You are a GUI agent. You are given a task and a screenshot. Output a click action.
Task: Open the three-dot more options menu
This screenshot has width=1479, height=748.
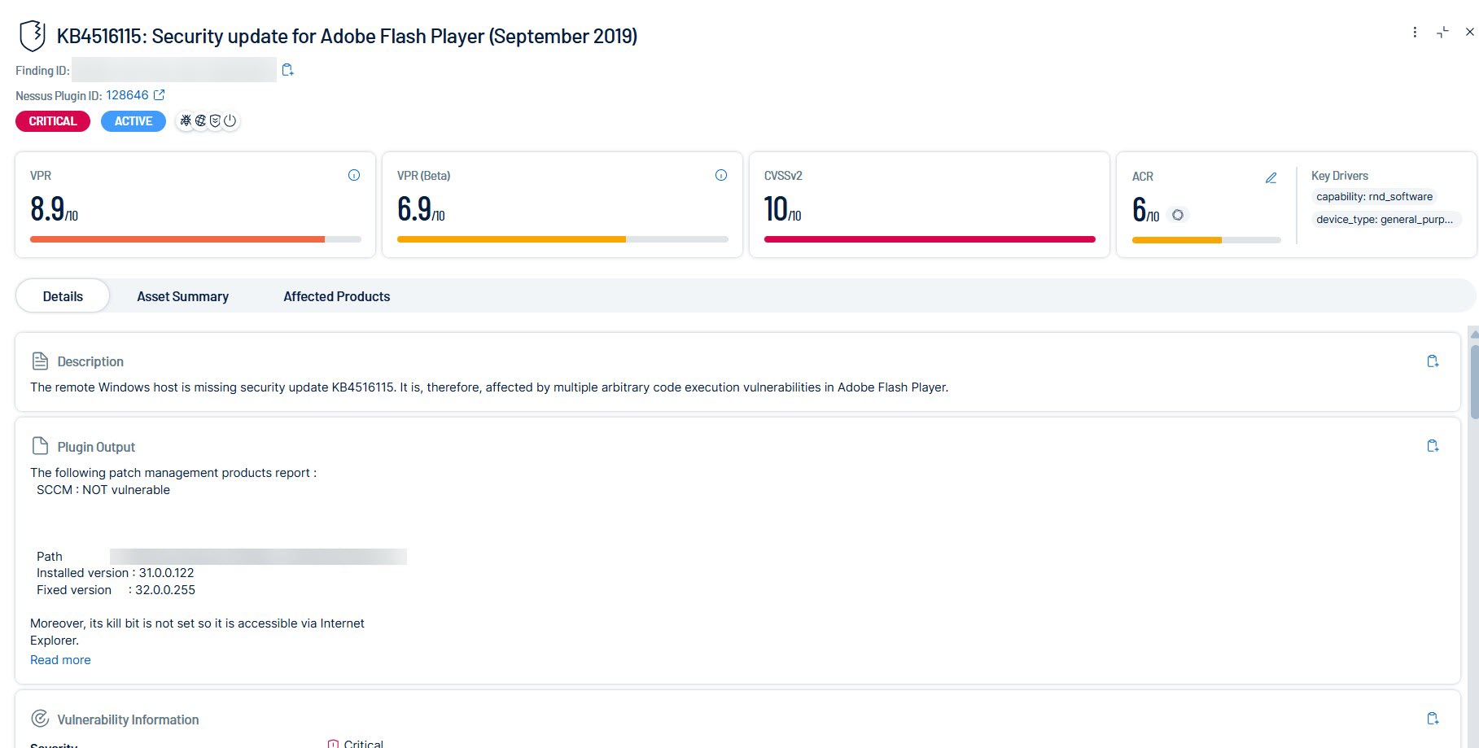point(1415,33)
